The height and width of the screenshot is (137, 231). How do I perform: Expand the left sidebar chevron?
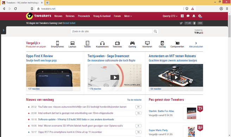click(x=4, y=30)
